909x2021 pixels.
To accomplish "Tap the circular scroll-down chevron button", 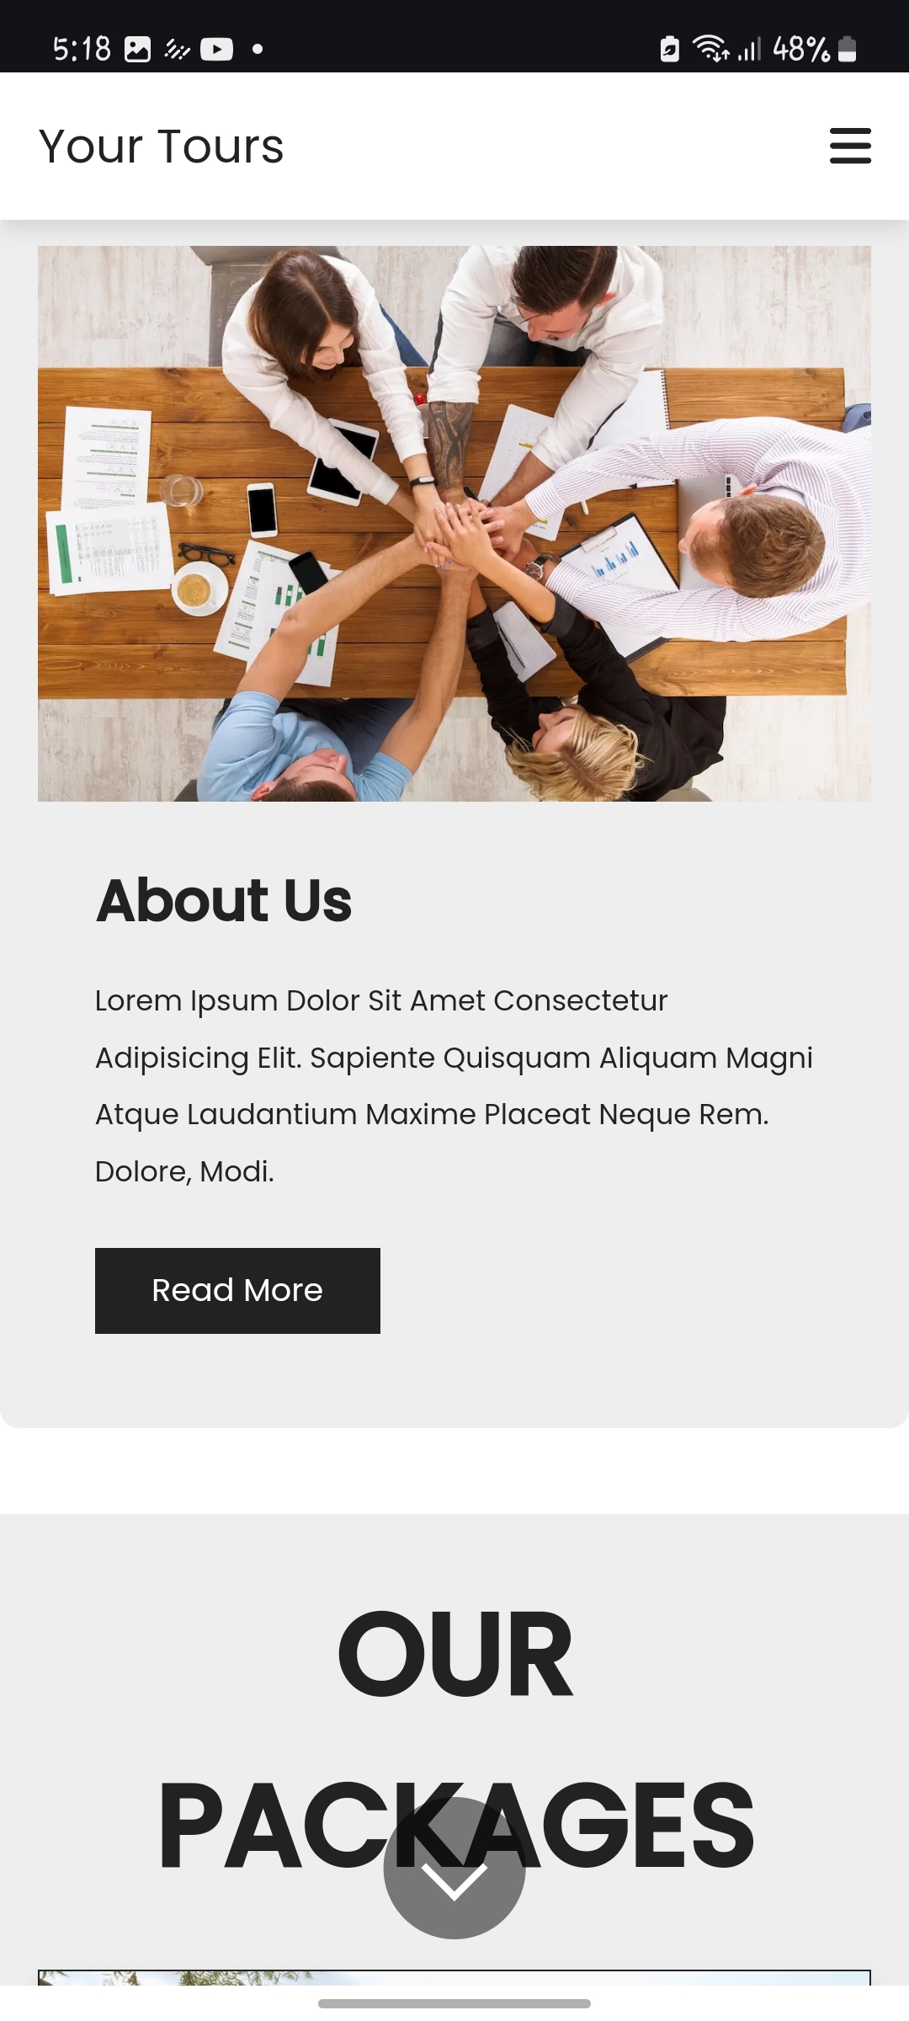I will (454, 1868).
